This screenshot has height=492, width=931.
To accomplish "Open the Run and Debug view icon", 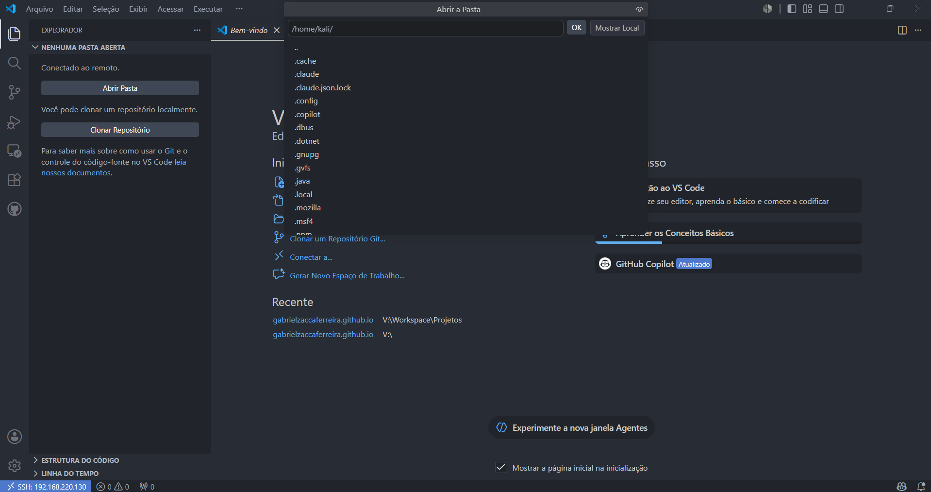I will (15, 122).
